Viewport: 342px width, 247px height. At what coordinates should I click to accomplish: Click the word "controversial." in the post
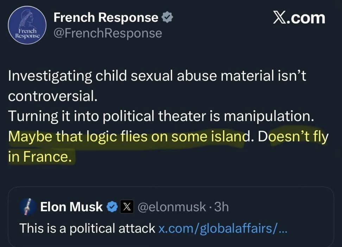point(53,96)
